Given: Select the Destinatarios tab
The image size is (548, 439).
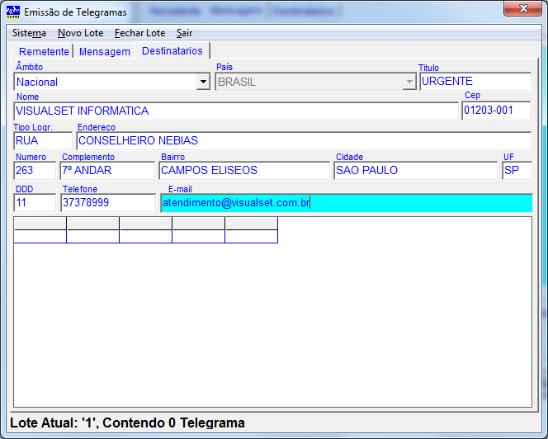Looking at the screenshot, I should click(172, 50).
